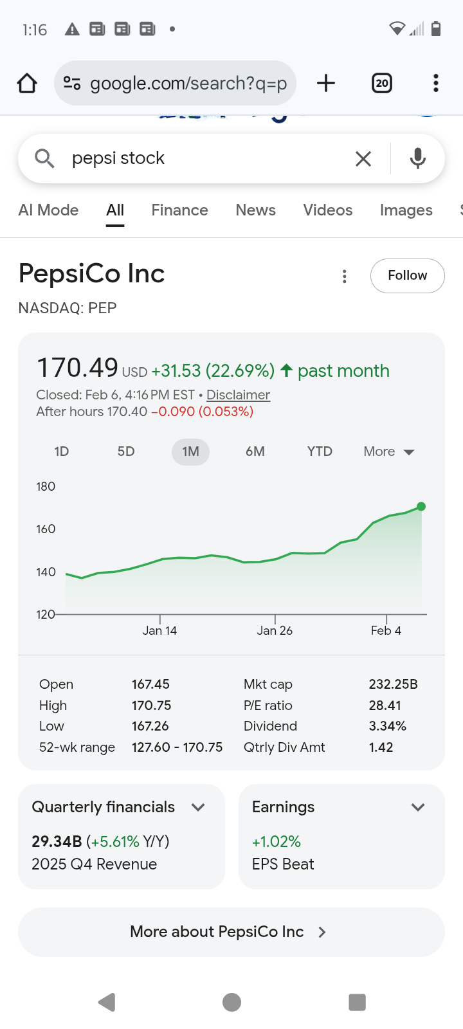Open a new tab with plus icon
The image size is (463, 1029).
[326, 83]
